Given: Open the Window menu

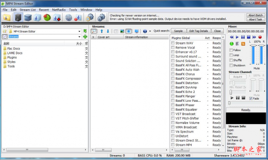Looking at the screenshot, I should pyautogui.click(x=86, y=10).
